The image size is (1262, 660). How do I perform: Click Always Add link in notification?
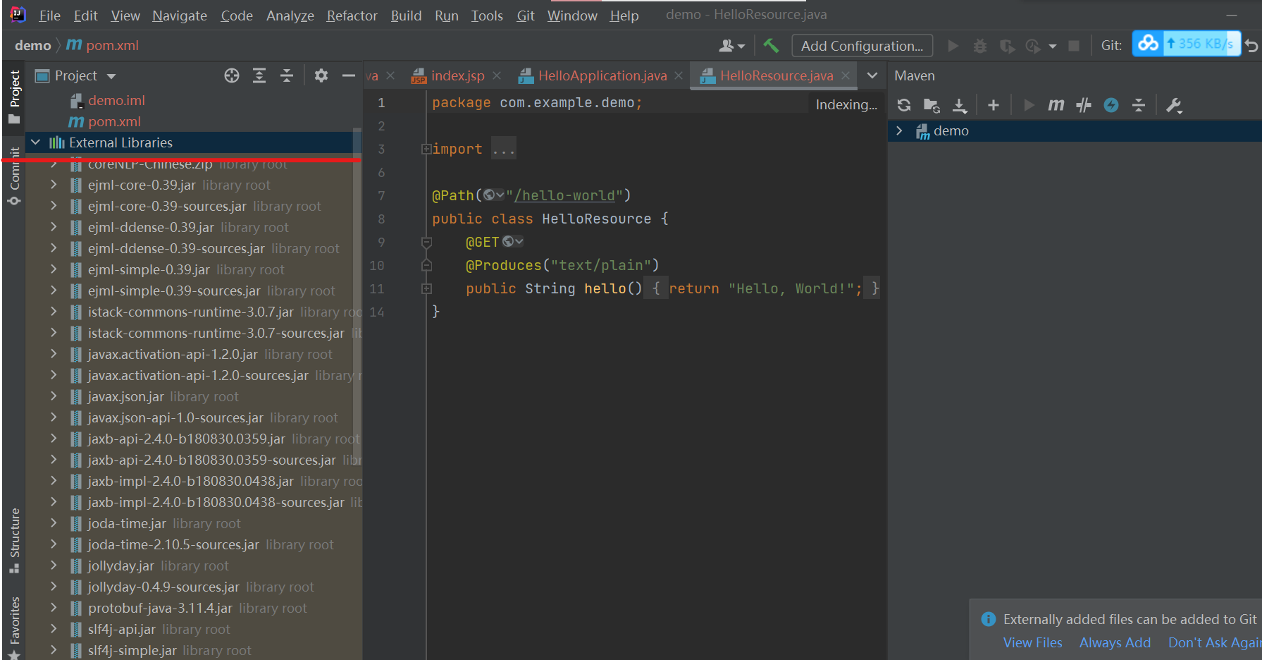(1115, 642)
